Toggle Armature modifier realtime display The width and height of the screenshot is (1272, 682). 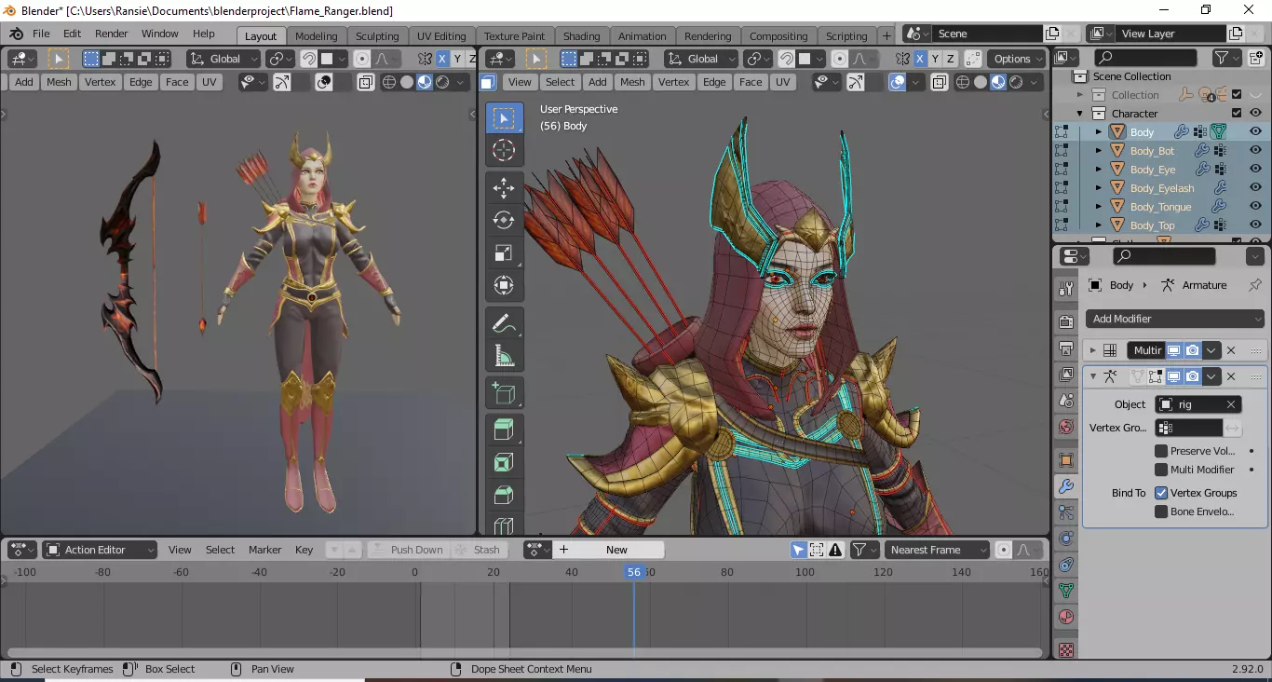click(x=1174, y=376)
